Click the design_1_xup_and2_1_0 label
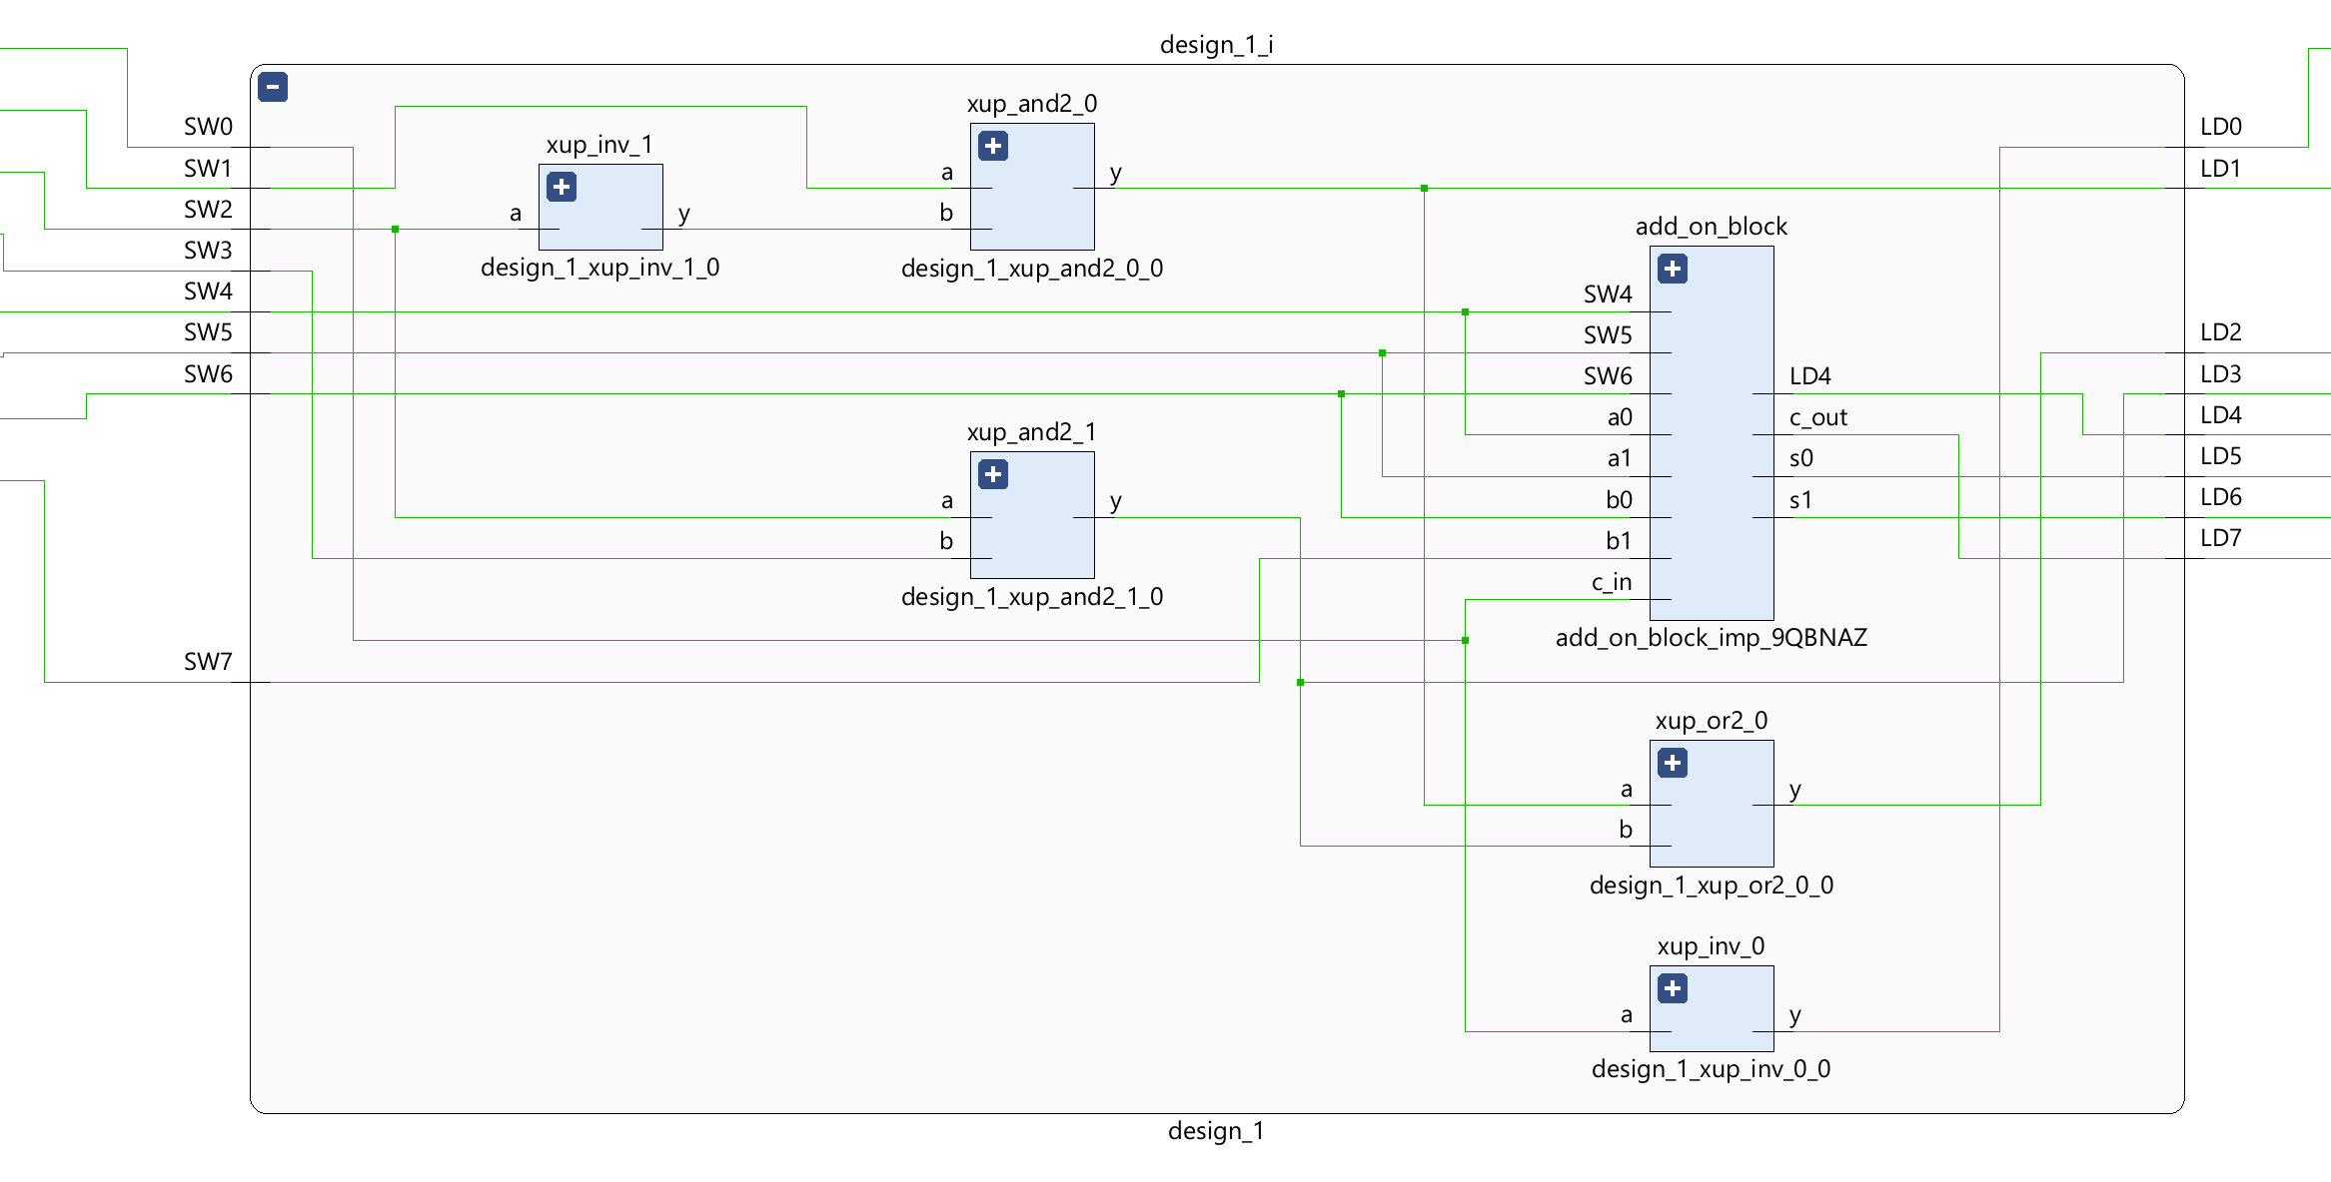 1031,597
